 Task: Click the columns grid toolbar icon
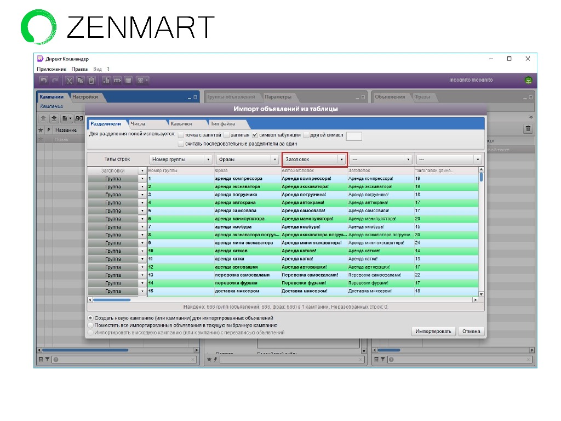[128, 81]
